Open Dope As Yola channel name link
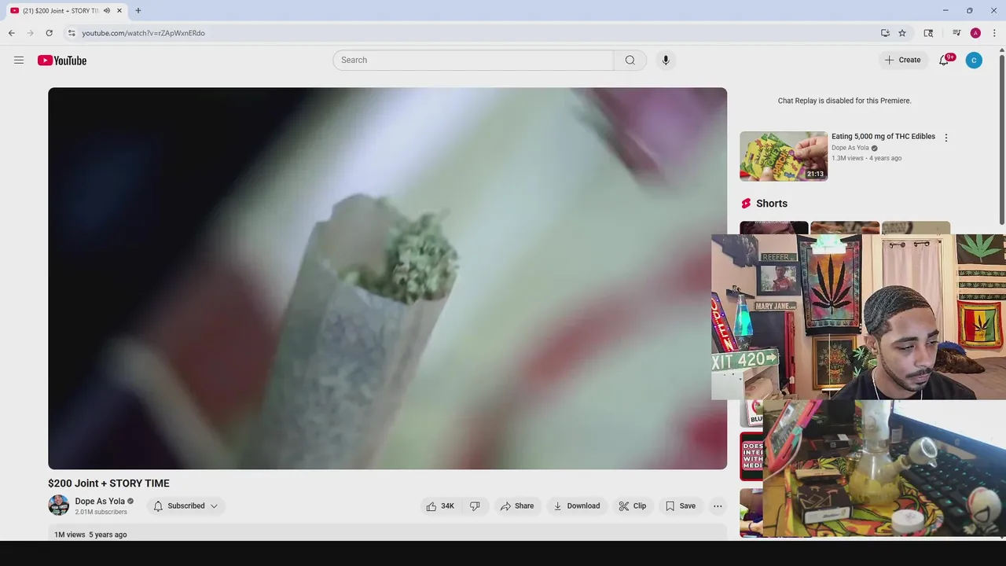This screenshot has height=566, width=1006. coord(100,502)
